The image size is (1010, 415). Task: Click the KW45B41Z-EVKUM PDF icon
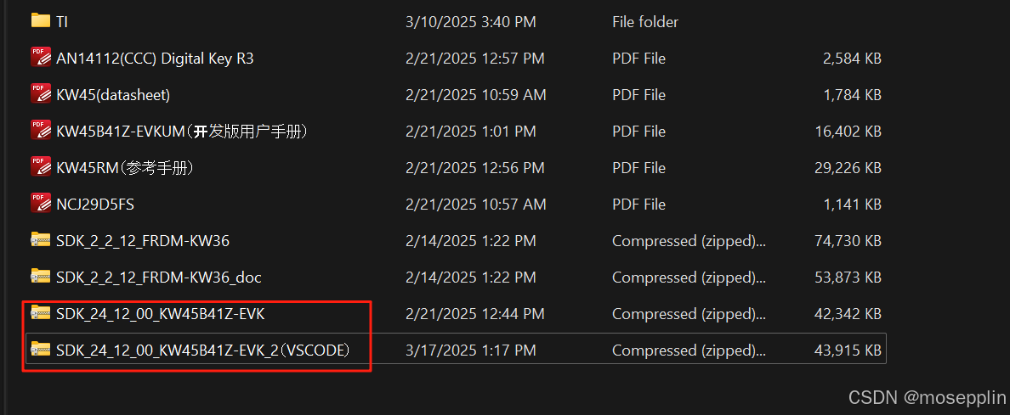coord(41,132)
